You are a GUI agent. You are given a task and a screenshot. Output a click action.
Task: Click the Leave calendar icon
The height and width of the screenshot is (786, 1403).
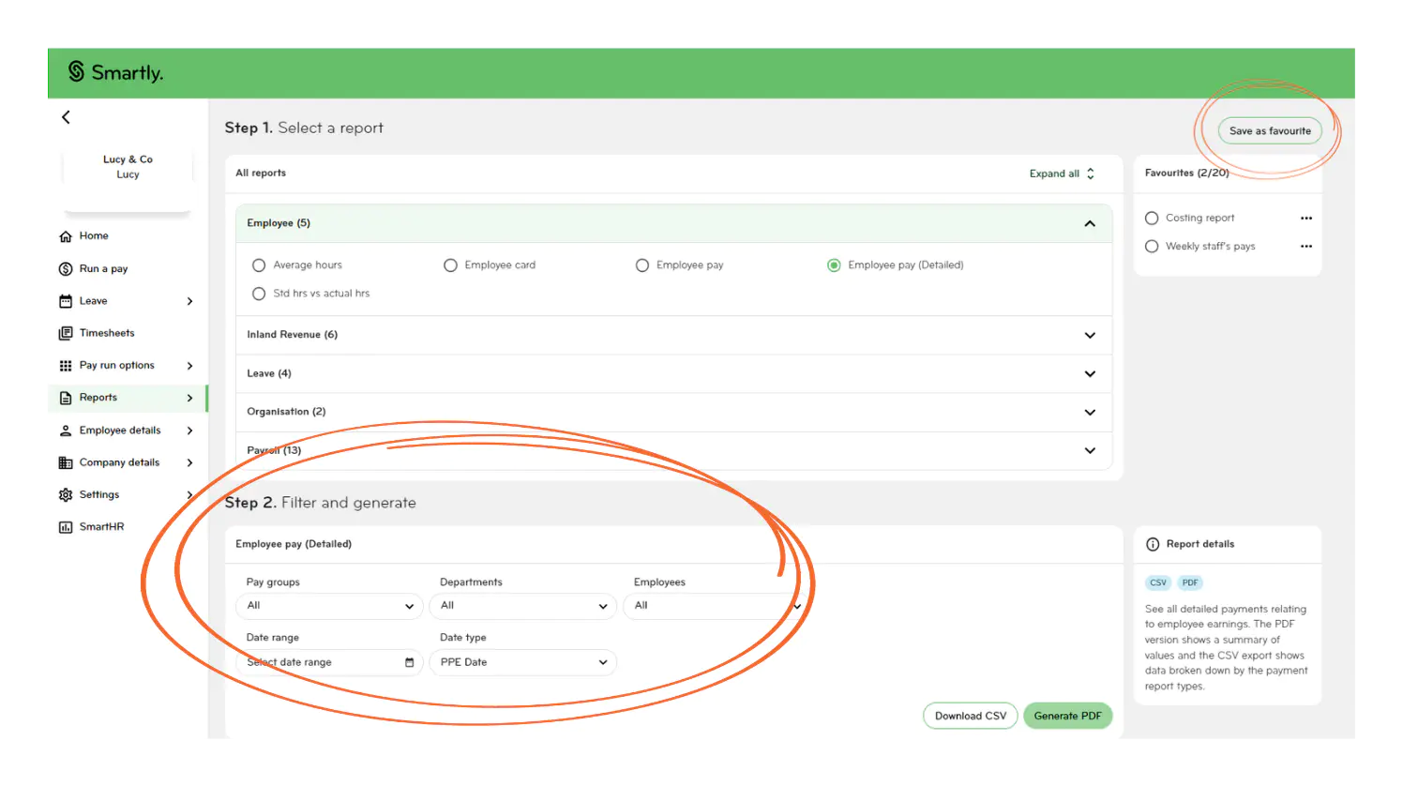pos(66,300)
